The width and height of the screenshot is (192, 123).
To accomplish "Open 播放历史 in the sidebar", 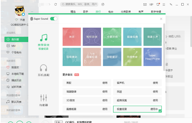I will pos(16,80).
